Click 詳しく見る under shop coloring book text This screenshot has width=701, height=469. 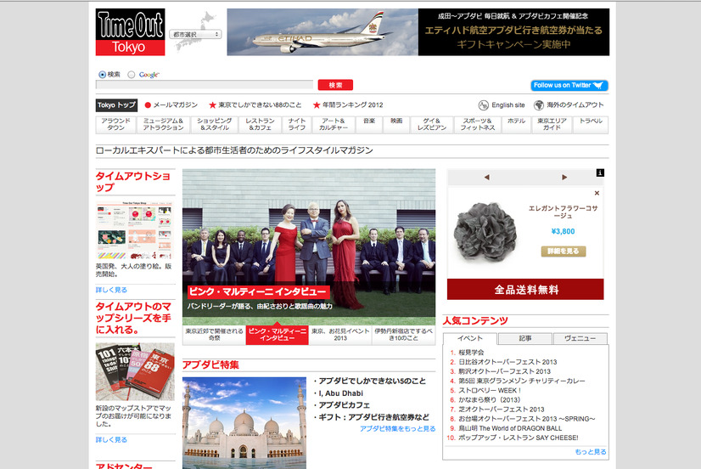(x=111, y=290)
